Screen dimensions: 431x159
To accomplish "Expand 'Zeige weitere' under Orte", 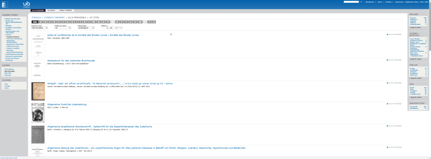I will click(415, 97).
